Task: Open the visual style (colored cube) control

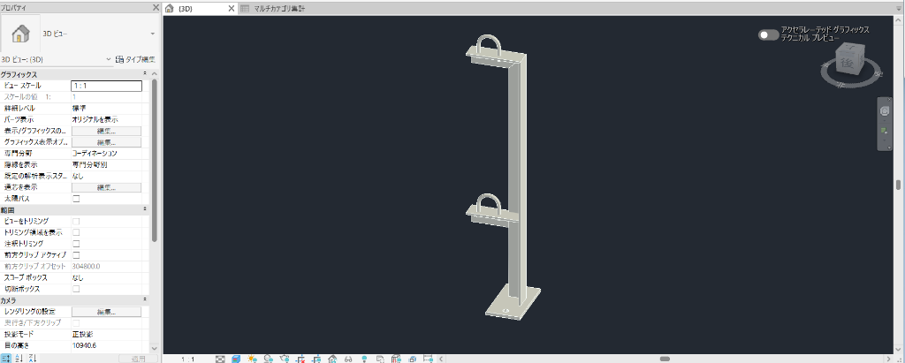Action: 236,359
